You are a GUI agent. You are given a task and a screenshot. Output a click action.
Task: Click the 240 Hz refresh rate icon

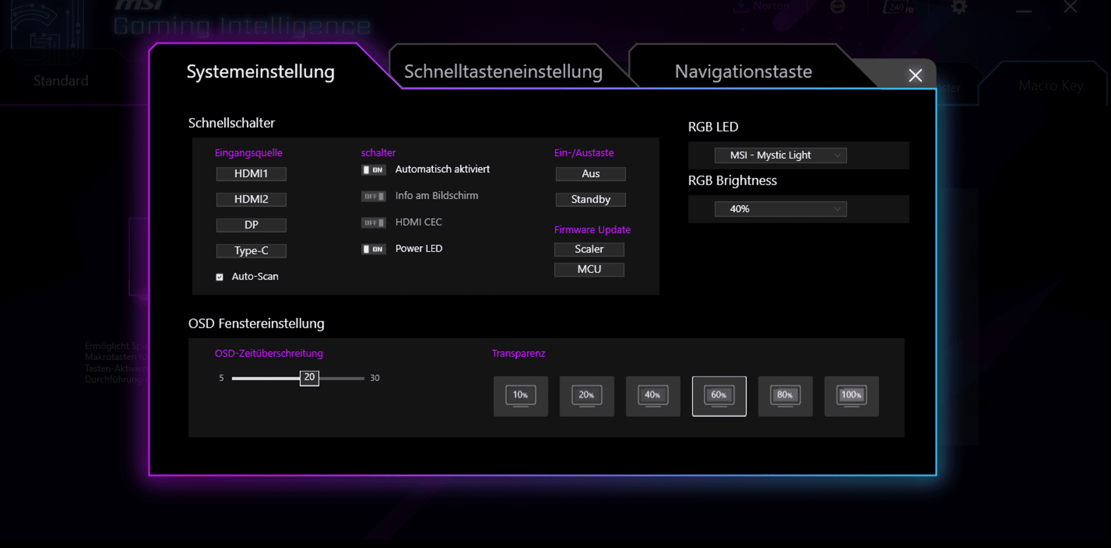click(x=897, y=7)
